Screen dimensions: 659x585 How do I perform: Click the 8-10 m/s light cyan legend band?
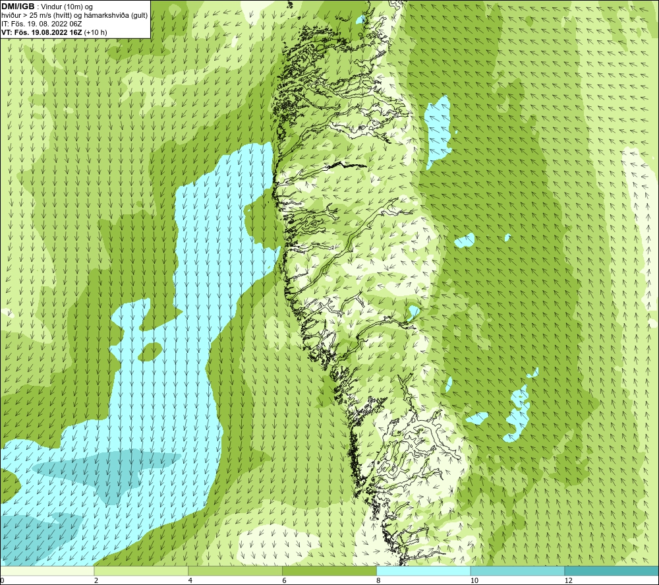click(424, 570)
